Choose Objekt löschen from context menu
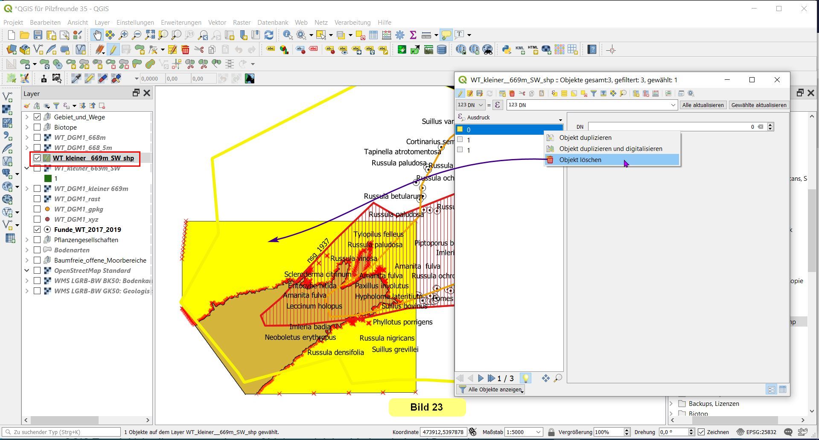The width and height of the screenshot is (819, 440). (580, 160)
